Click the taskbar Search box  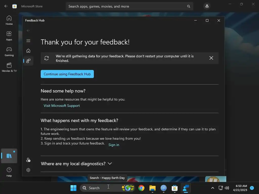[x=107, y=188]
